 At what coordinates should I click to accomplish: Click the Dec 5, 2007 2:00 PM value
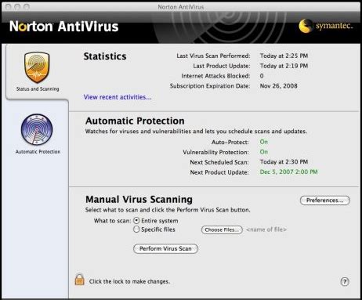tap(288, 172)
